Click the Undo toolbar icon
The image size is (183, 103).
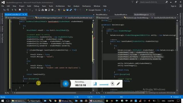tap(75, 10)
